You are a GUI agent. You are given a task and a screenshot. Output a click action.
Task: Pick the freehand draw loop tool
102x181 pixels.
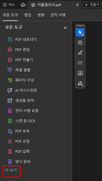coord(80,63)
